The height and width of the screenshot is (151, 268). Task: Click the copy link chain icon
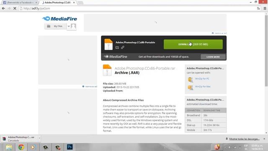pyautogui.click(x=123, y=47)
